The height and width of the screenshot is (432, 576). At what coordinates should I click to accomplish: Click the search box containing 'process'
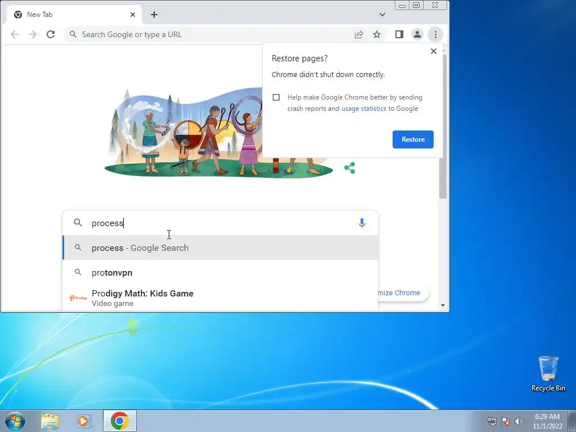pos(220,223)
